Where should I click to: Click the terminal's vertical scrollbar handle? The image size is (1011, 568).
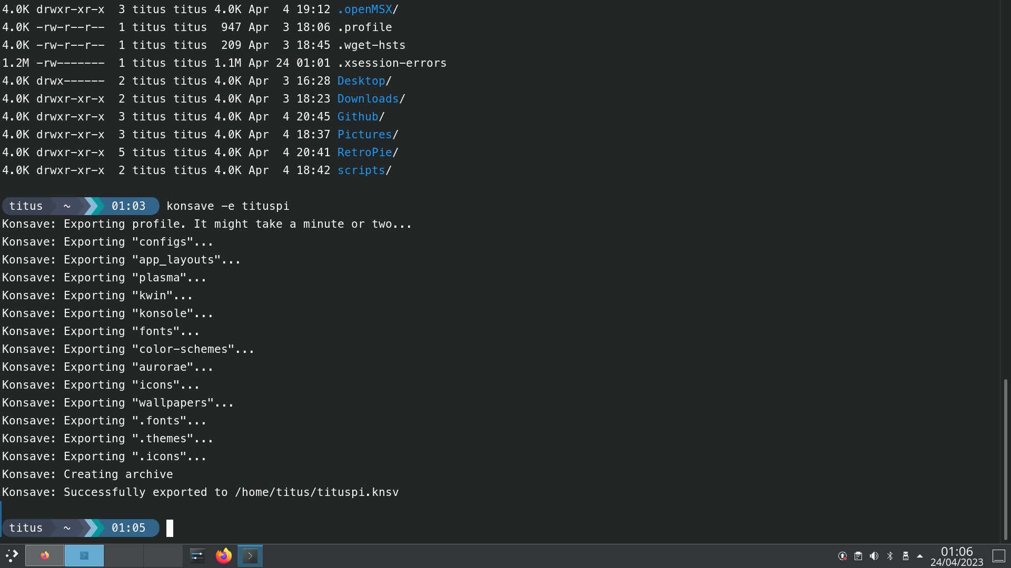coord(1005,459)
